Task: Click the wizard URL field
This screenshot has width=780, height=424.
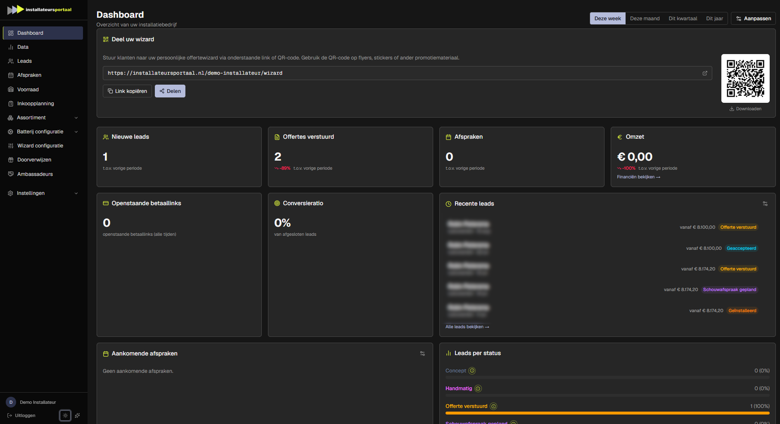Action: (x=407, y=73)
